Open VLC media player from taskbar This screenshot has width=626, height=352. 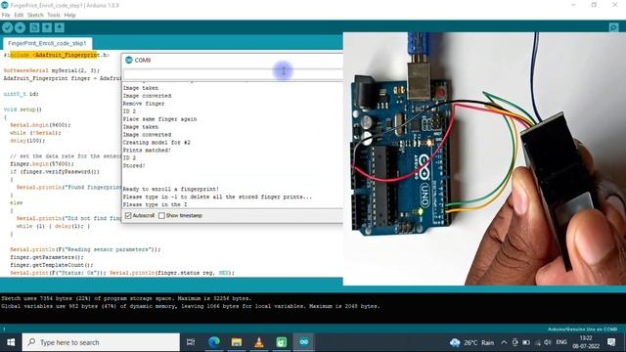(x=259, y=342)
